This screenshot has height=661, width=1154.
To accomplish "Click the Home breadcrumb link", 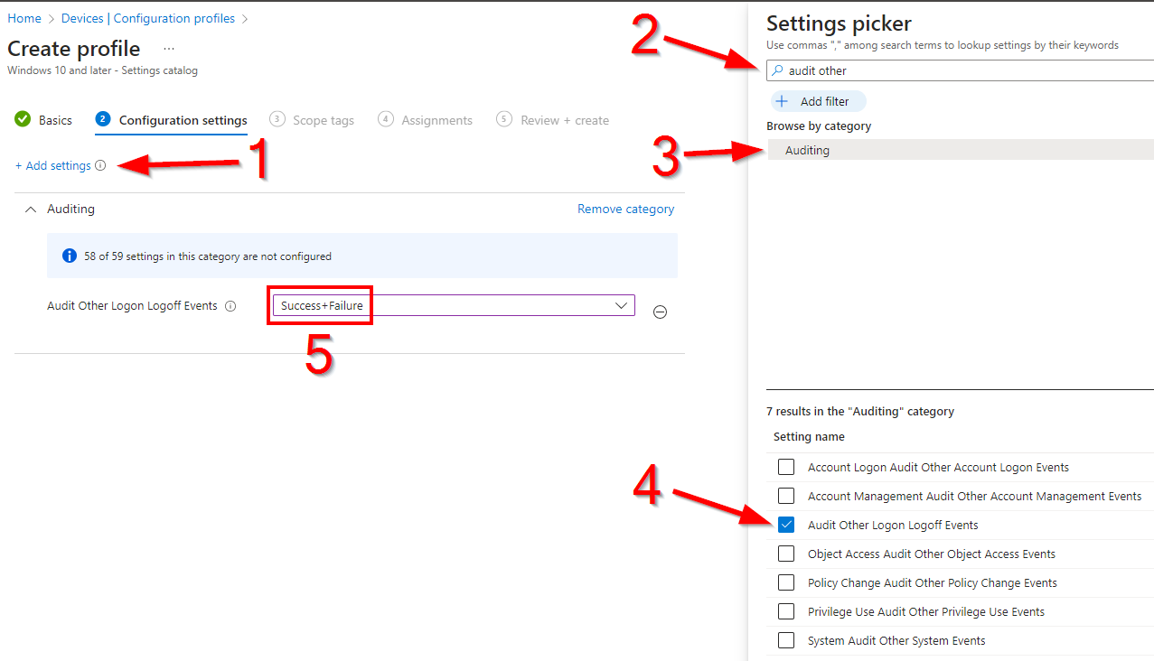I will coord(24,18).
